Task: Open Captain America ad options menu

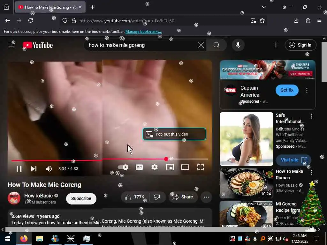Action: [307, 90]
